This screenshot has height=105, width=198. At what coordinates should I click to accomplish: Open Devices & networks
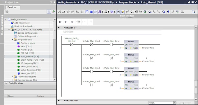pos(24,26)
